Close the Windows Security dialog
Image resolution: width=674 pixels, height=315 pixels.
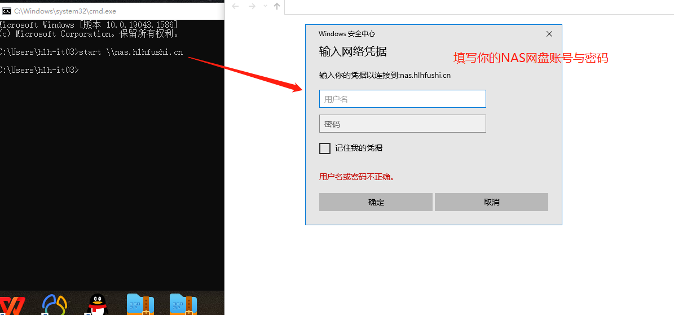click(549, 34)
